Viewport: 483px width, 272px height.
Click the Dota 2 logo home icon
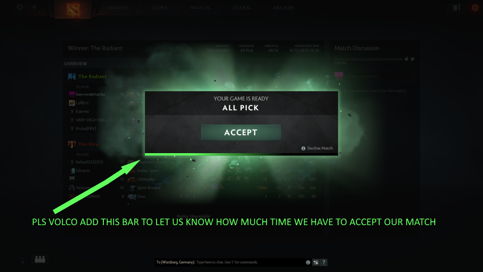tap(73, 9)
